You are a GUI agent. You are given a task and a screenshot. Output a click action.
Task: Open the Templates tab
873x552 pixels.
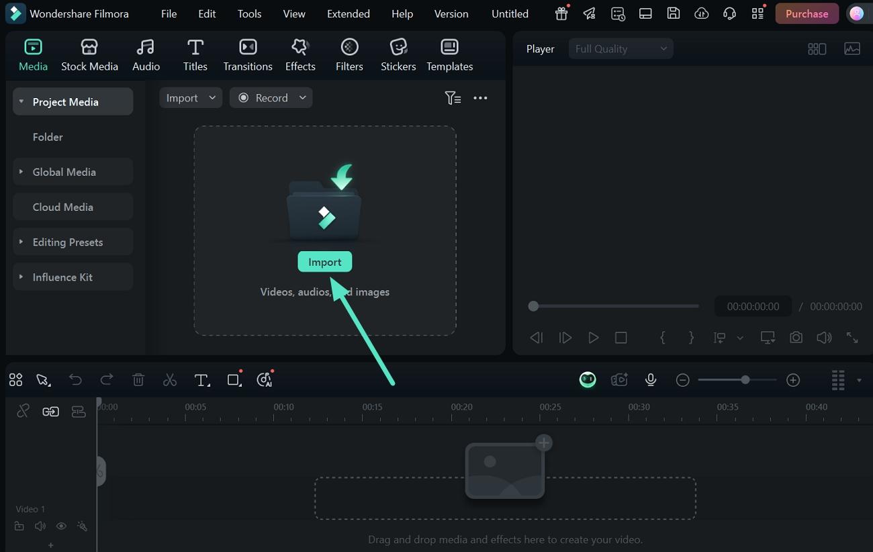coord(449,55)
